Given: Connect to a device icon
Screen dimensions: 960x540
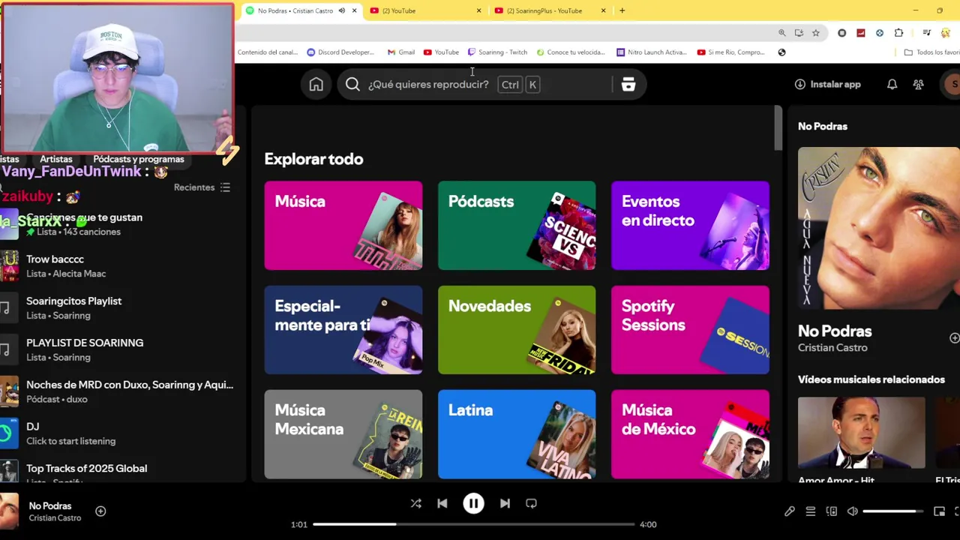Looking at the screenshot, I should (x=831, y=511).
